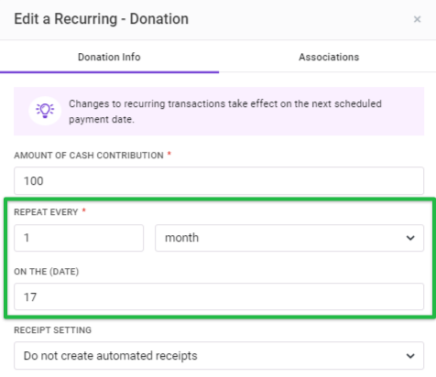436x377 pixels.
Task: Close the Edit a Recurring Donation dialog
Action: [417, 19]
